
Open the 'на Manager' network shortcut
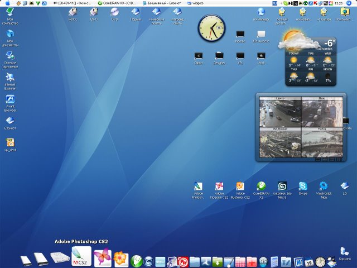[261, 14]
